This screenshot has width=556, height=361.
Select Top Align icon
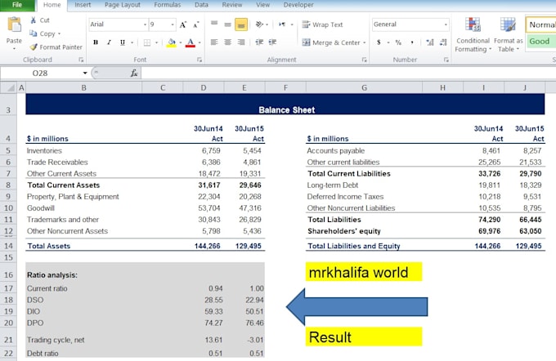(214, 25)
